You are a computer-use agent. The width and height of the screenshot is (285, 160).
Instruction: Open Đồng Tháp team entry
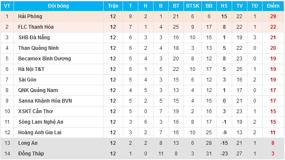click(31, 154)
